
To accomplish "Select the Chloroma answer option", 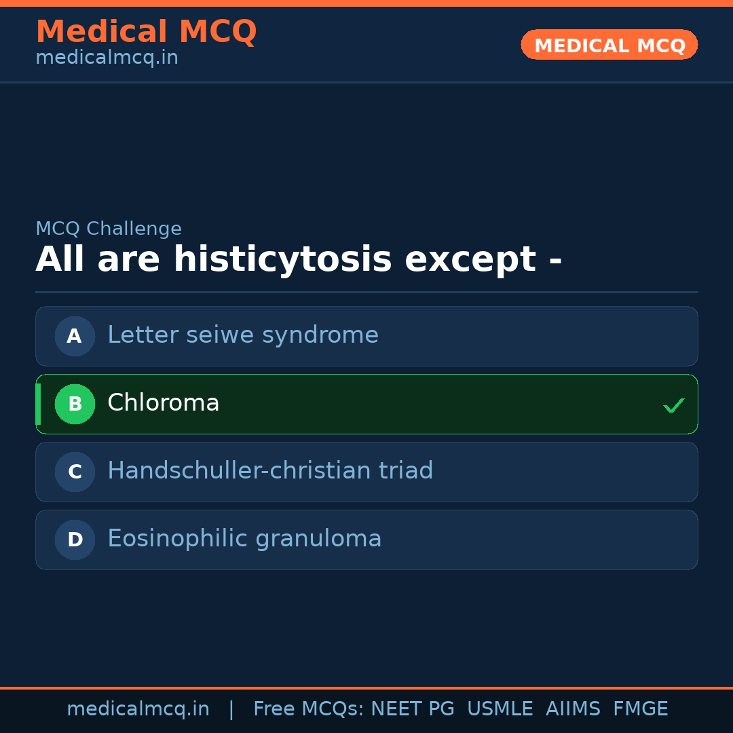I will (x=164, y=403).
